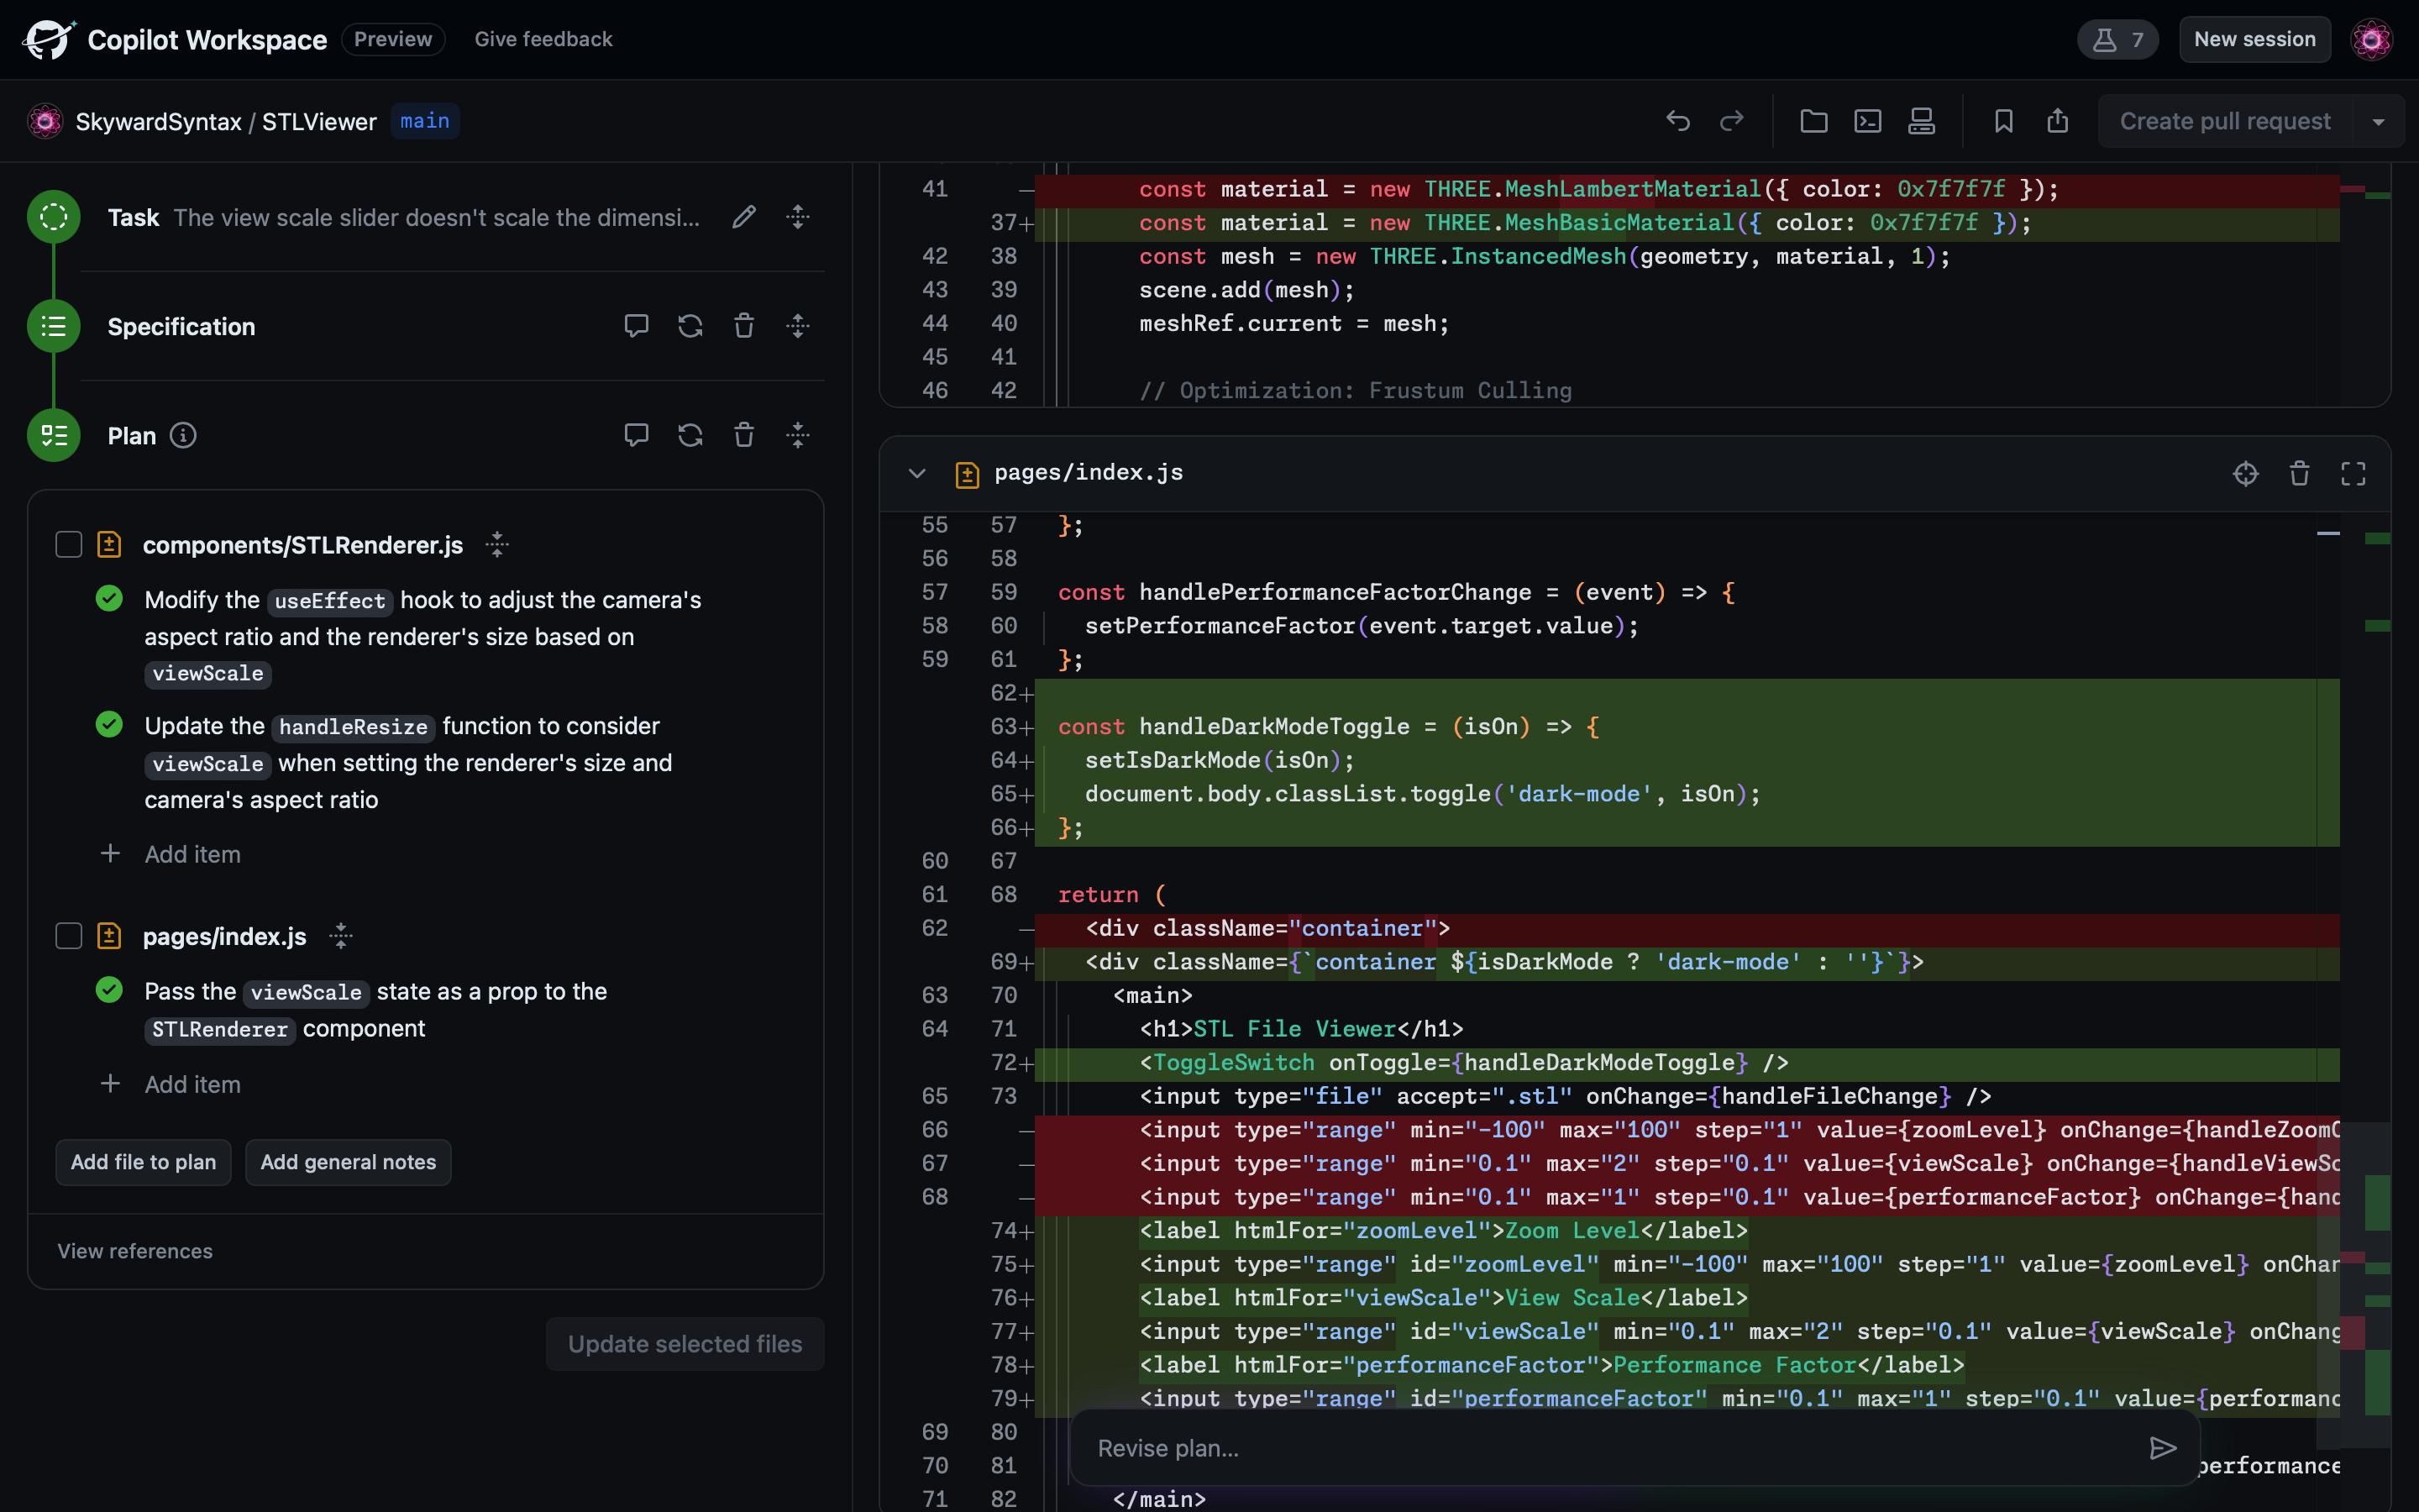Click the redo arrow icon
2419x1512 pixels.
(x=1731, y=121)
